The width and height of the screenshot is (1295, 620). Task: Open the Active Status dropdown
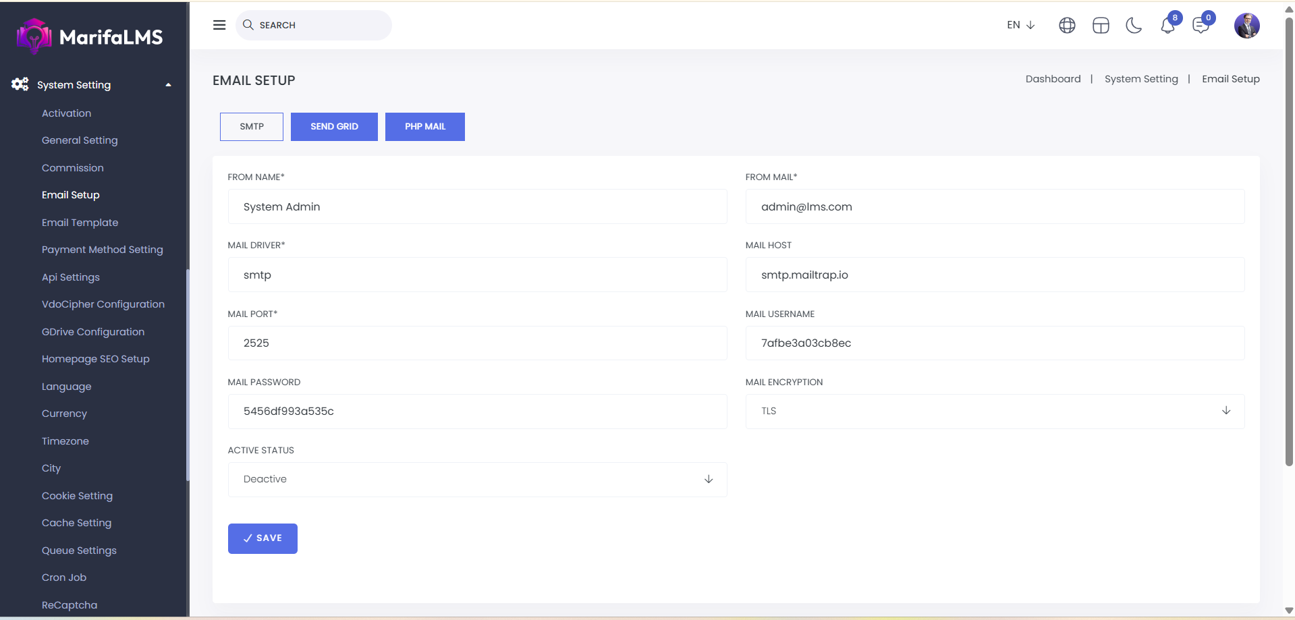pos(477,479)
